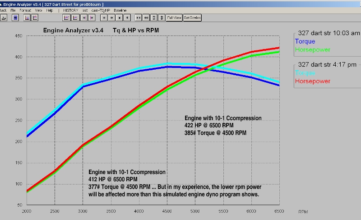The height and width of the screenshot is (220, 361).
Task: Click the '327 dart str 10:03 am' legend title
Action: [329, 33]
